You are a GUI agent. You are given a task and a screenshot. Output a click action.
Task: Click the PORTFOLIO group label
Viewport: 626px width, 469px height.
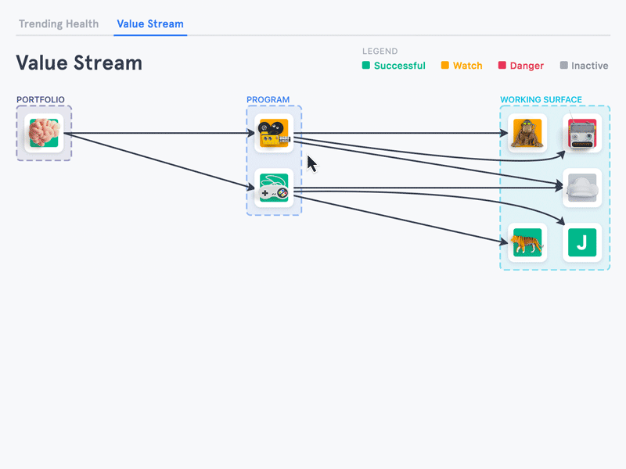pyautogui.click(x=41, y=99)
